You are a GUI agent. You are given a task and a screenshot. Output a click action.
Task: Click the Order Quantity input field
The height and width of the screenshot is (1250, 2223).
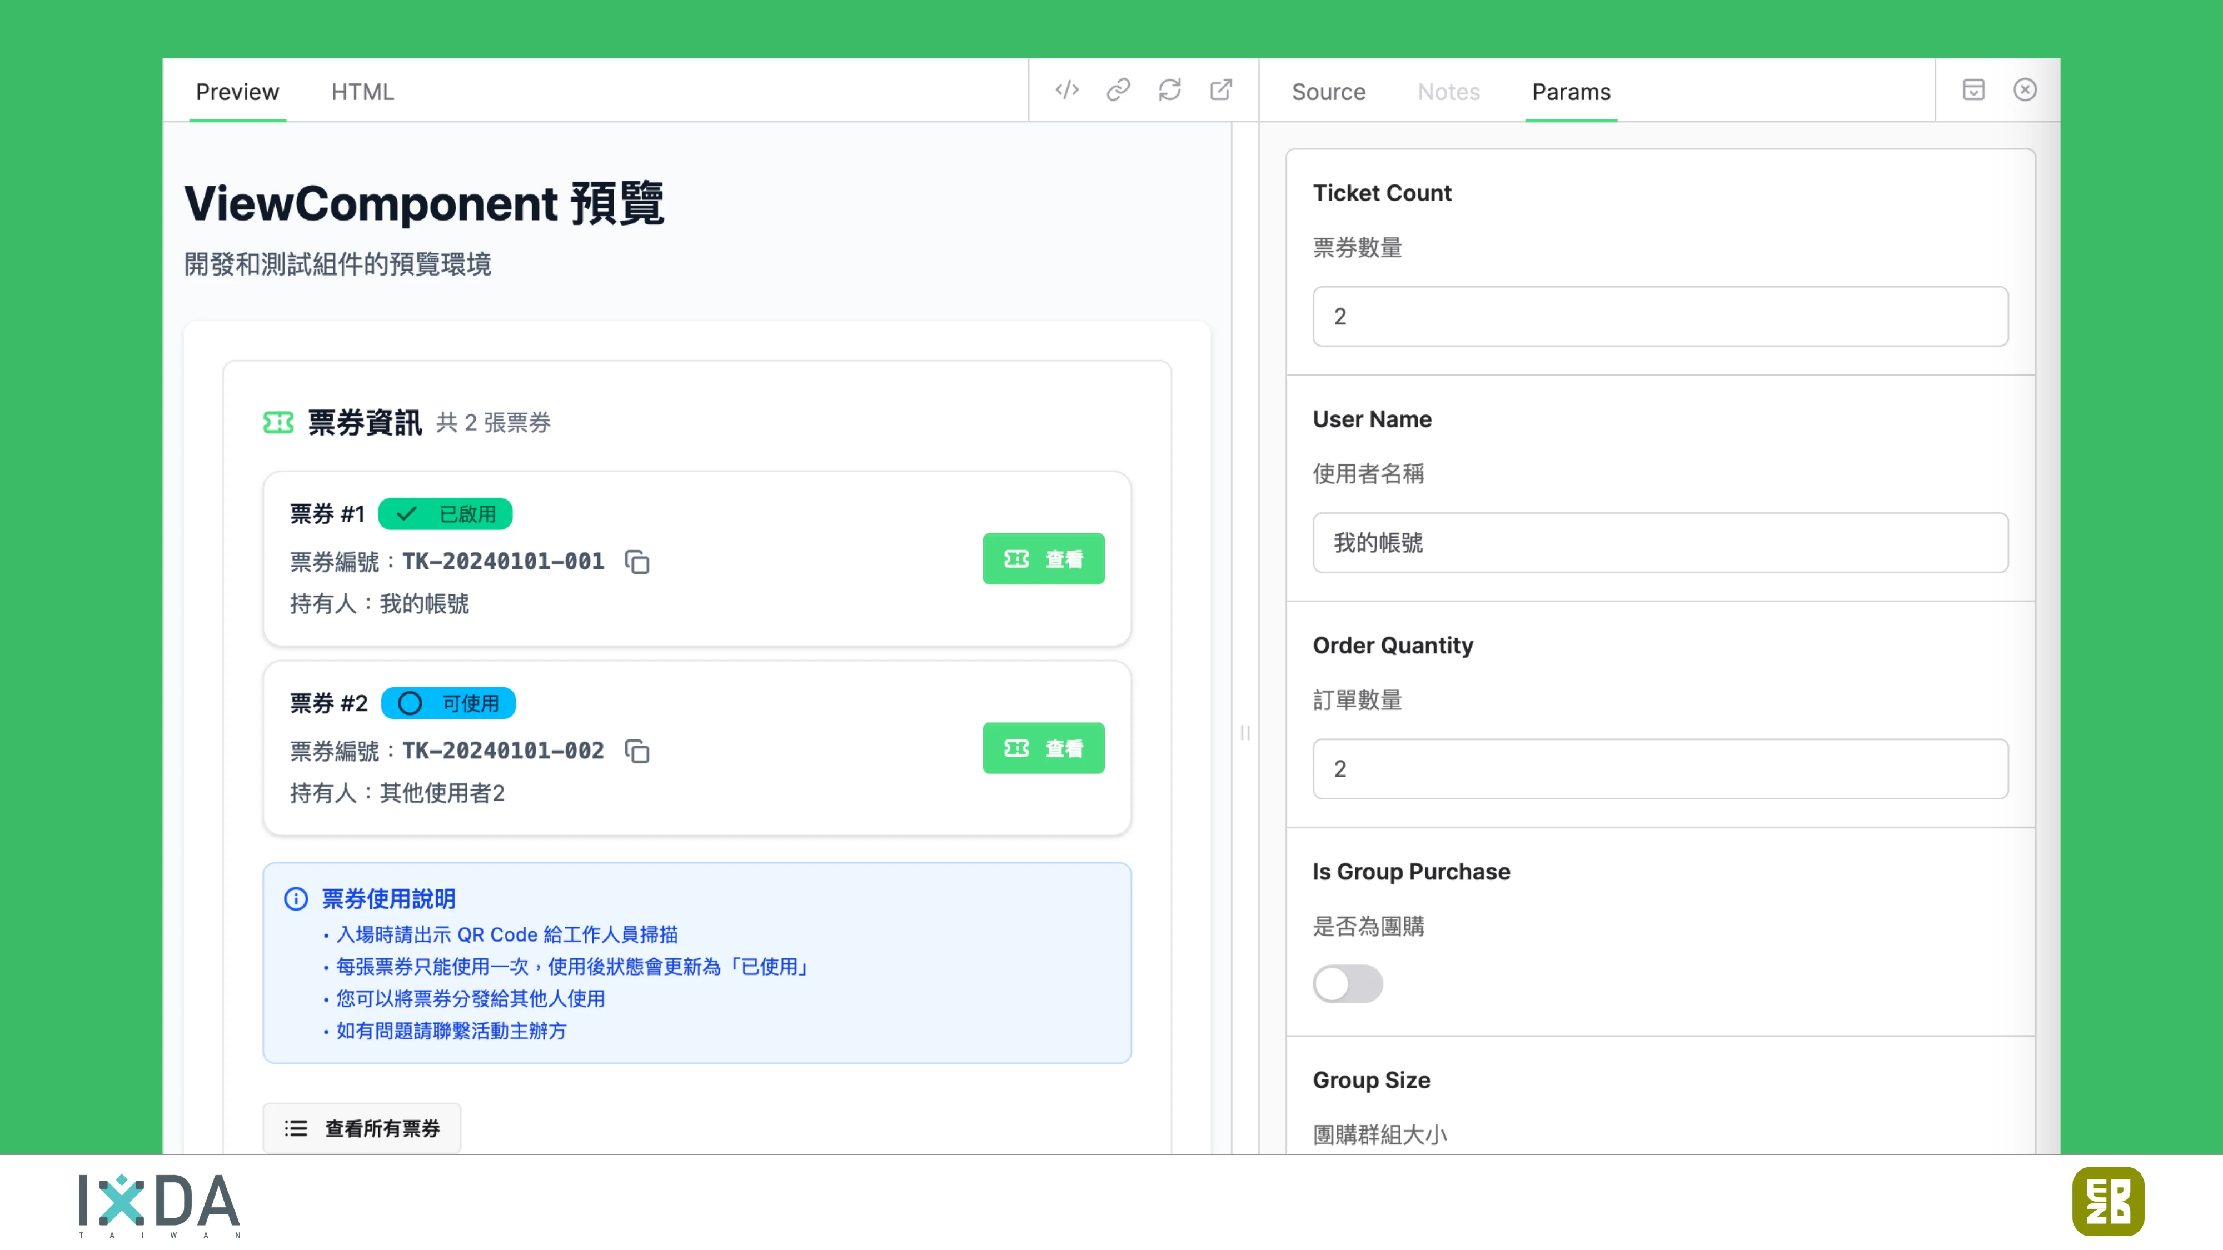click(x=1659, y=769)
